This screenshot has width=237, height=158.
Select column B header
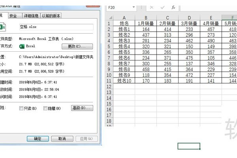146,18
